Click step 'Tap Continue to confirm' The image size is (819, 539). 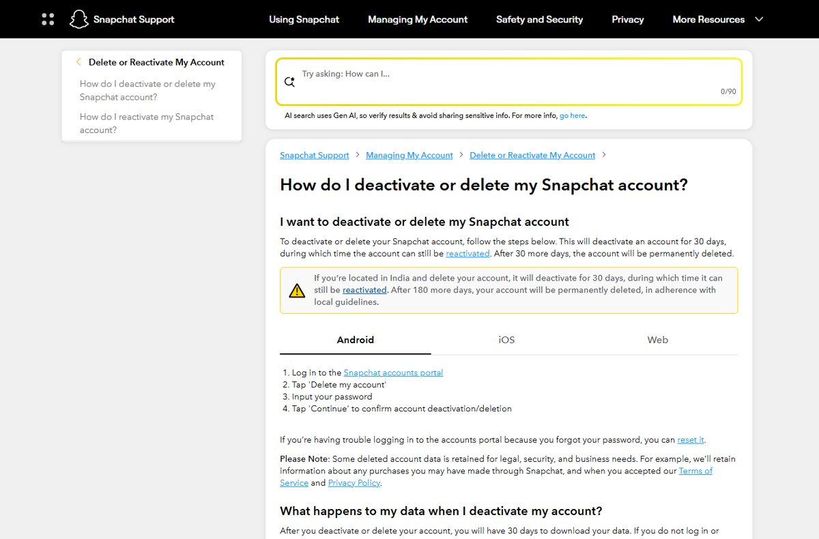[401, 409]
